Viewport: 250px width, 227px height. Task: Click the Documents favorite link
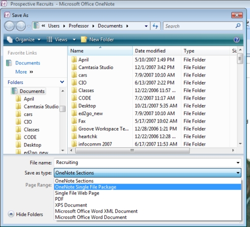[28, 63]
